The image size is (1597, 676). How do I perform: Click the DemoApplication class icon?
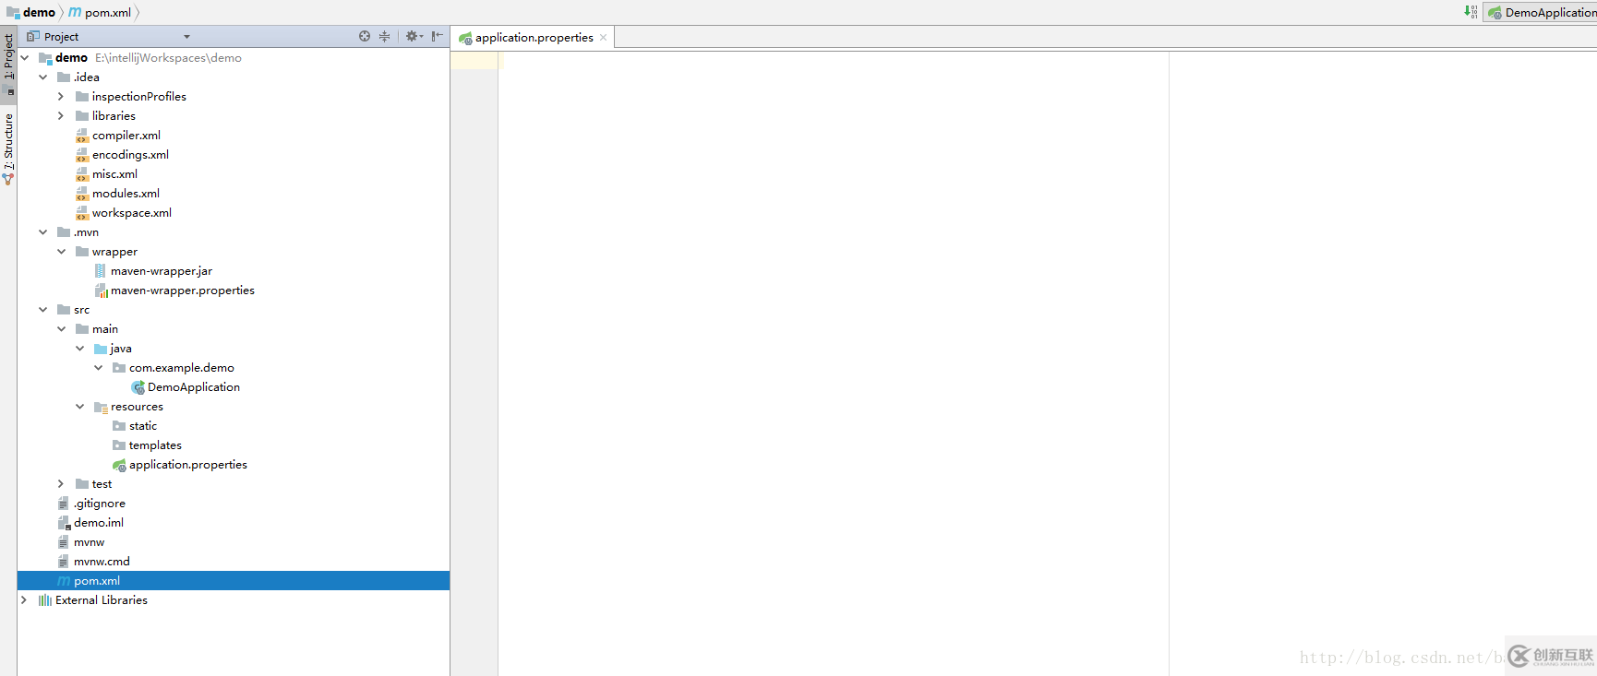138,387
